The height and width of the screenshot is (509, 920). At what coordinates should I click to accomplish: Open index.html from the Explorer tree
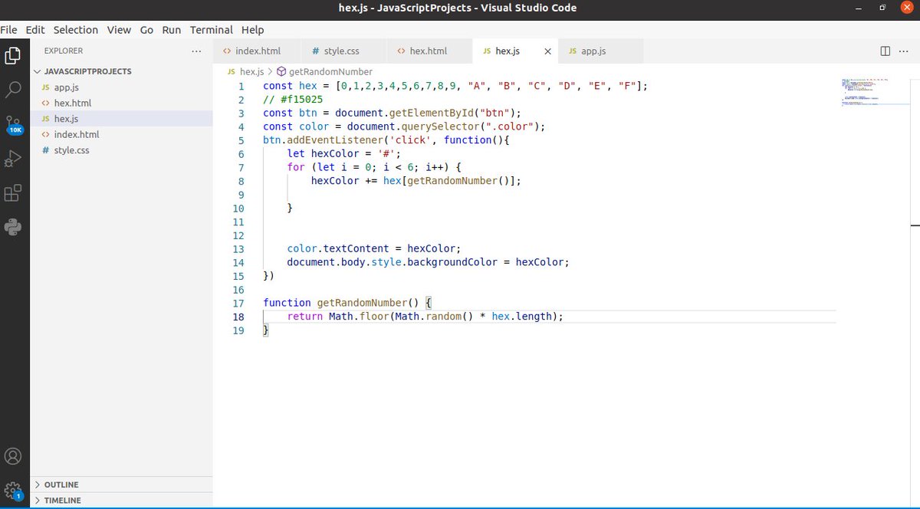77,134
